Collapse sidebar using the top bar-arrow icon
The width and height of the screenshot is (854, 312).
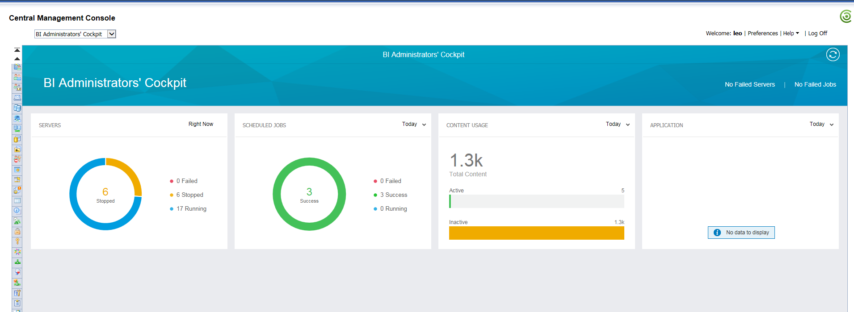[17, 50]
